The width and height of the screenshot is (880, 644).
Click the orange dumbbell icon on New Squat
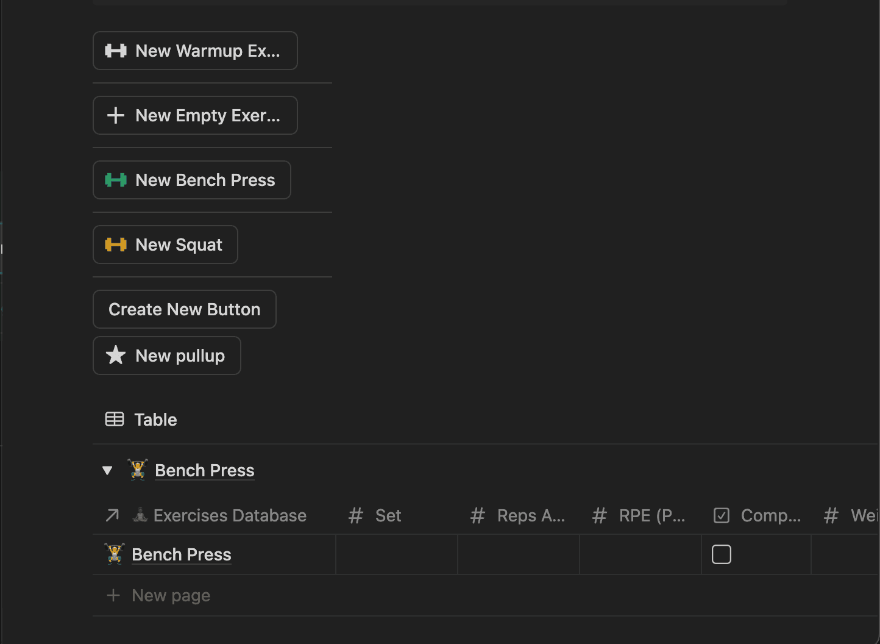point(116,245)
